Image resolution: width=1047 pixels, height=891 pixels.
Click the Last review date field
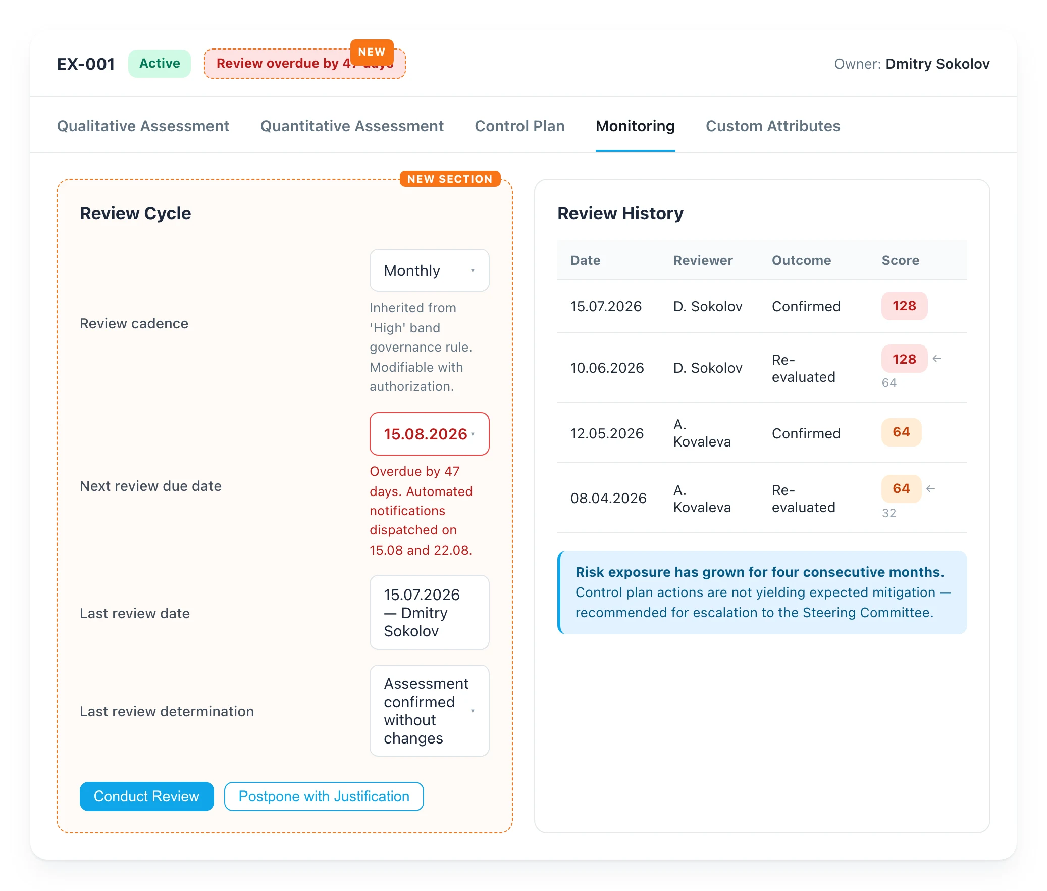point(430,612)
